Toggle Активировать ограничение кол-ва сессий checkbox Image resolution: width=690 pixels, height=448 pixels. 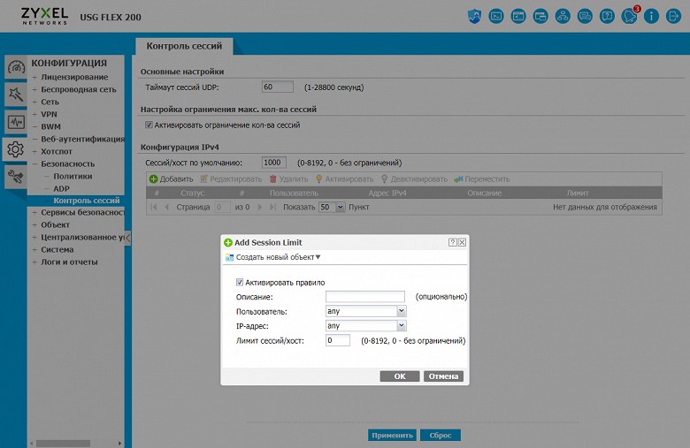tap(149, 125)
